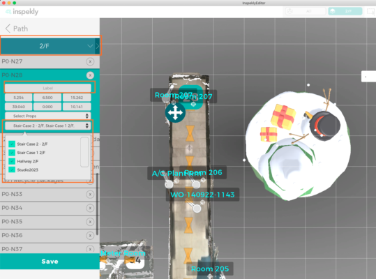Edit the 6.500 coordinate field
The width and height of the screenshot is (376, 279).
pos(47,98)
